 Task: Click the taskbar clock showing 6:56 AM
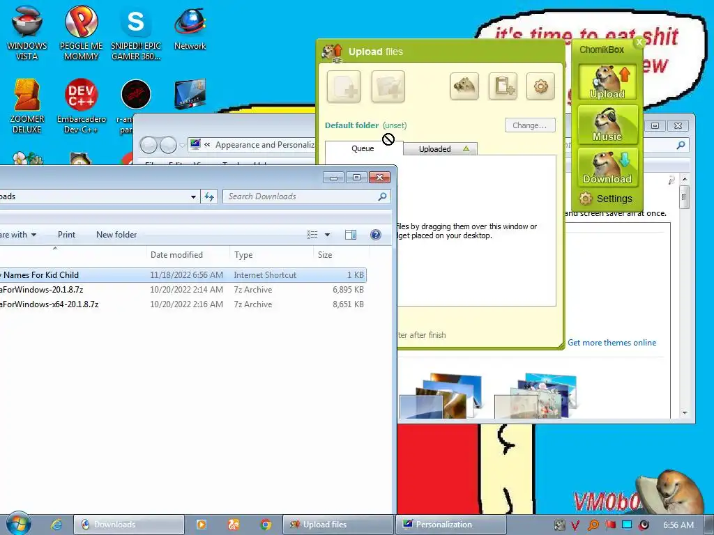click(678, 525)
